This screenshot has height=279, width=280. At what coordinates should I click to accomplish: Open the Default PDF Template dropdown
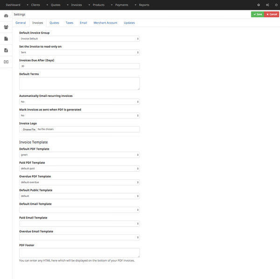(x=79, y=155)
